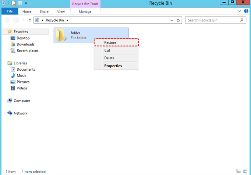This screenshot has height=175, width=251.
Task: Click the '1 item' status bar text
Action: tap(11, 172)
